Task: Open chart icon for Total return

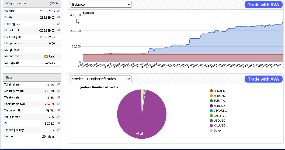Action: click(x=58, y=84)
